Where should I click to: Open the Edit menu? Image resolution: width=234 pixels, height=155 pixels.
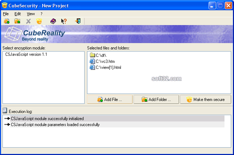pyautogui.click(x=18, y=14)
